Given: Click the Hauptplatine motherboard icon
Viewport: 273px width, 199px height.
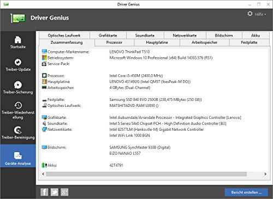Looking at the screenshot, I should [44, 81].
